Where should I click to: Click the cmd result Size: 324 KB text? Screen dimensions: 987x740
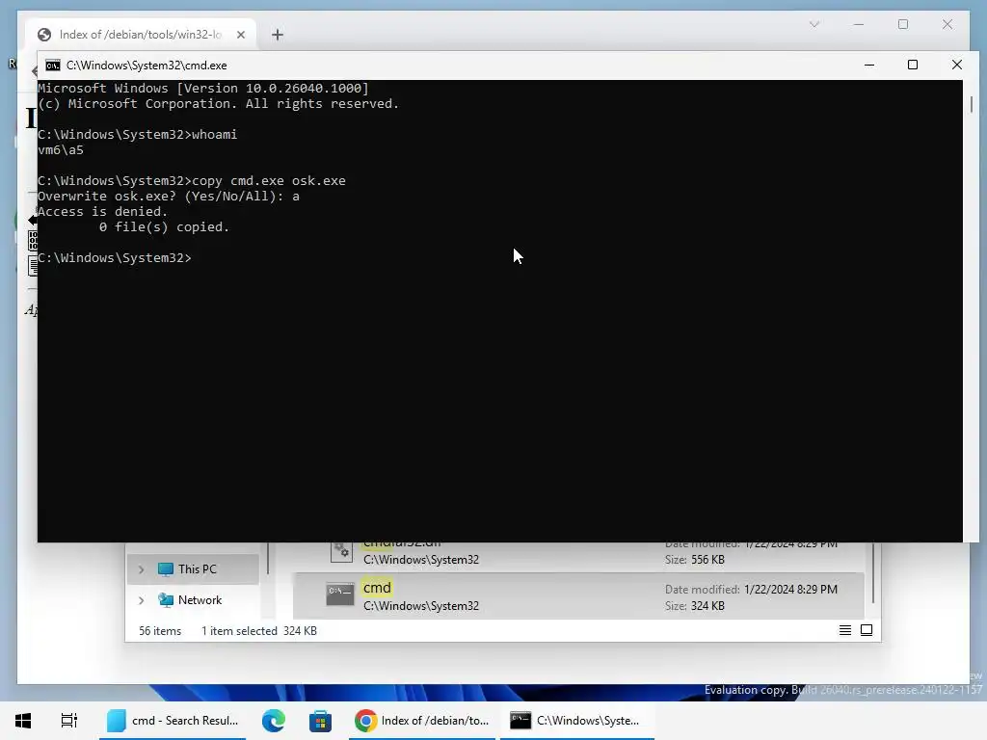point(695,606)
